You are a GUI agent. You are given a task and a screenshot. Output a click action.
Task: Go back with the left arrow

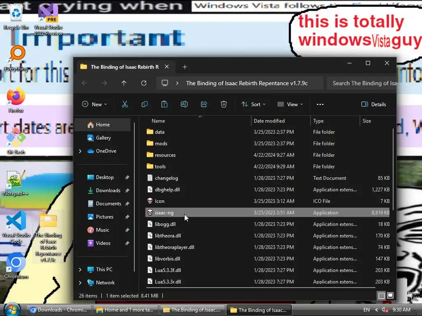(84, 83)
